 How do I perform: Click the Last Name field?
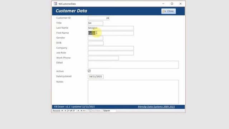[111, 28]
